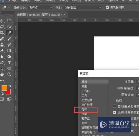Swap foreground and background colors
Image resolution: width=139 pixels, height=136 pixels.
click(10, 86)
